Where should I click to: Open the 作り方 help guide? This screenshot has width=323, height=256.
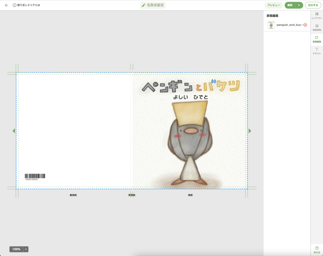[x=317, y=250]
